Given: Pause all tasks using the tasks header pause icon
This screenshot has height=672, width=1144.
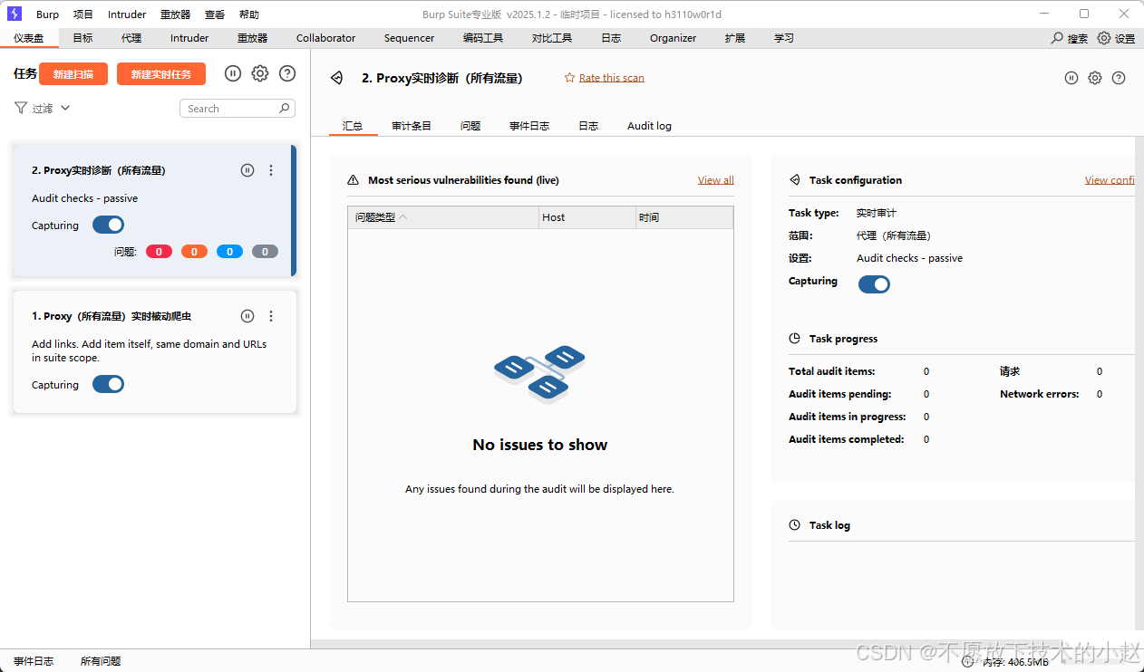Looking at the screenshot, I should point(233,73).
